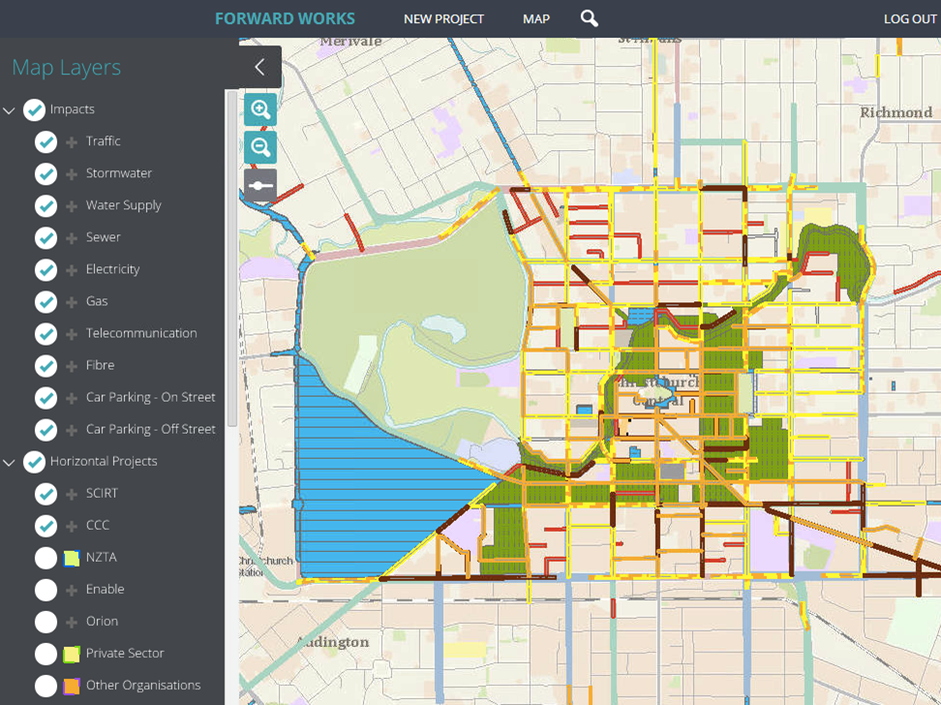Enable the Enable layer checkbox
Screen dimensions: 941x705
click(x=46, y=590)
